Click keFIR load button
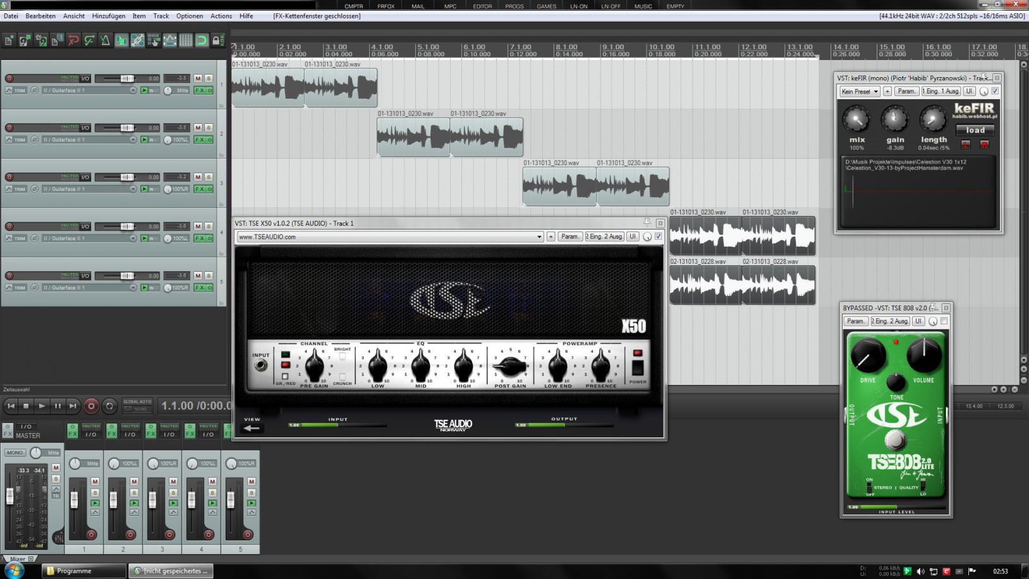Viewport: 1029px width, 579px height. click(975, 130)
